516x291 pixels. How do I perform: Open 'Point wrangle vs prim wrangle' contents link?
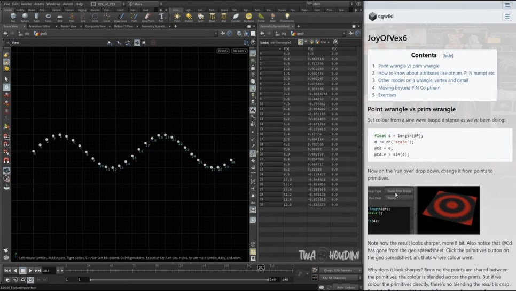409,66
